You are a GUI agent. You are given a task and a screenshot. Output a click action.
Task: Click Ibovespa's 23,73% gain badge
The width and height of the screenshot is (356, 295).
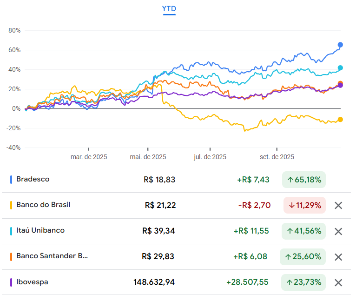303,282
